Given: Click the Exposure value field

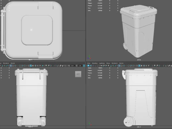Looking at the screenshot, I should 72,66.
